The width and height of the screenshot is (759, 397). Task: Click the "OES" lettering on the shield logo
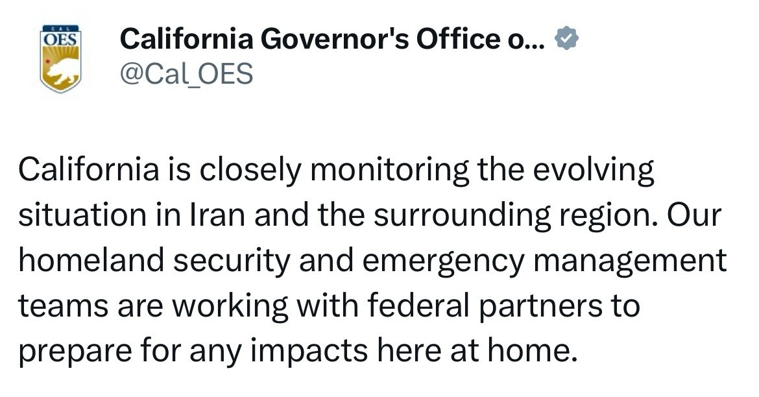pos(60,39)
